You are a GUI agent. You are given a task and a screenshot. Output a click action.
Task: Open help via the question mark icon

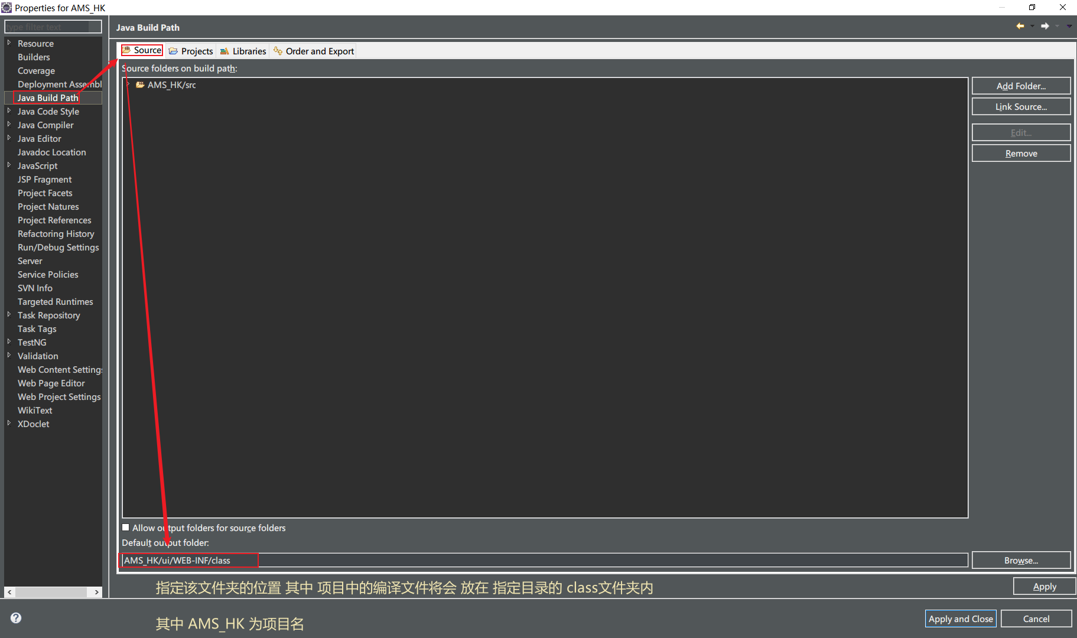tap(15, 617)
